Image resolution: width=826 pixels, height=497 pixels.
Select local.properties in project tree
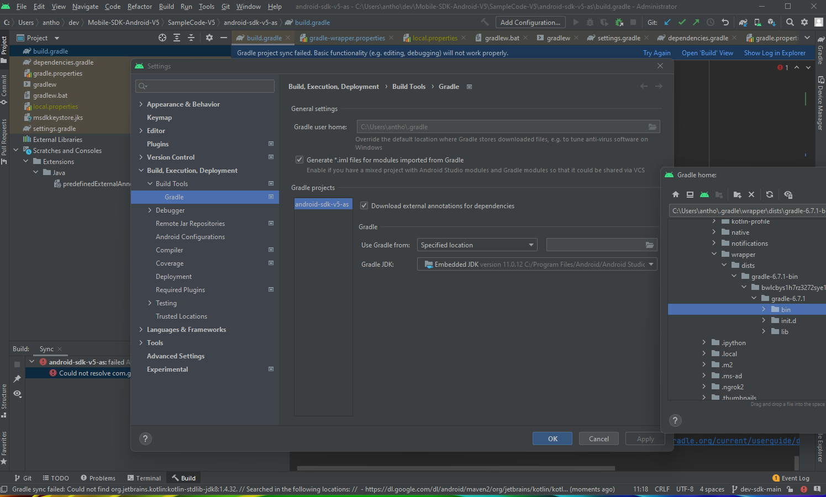(55, 107)
